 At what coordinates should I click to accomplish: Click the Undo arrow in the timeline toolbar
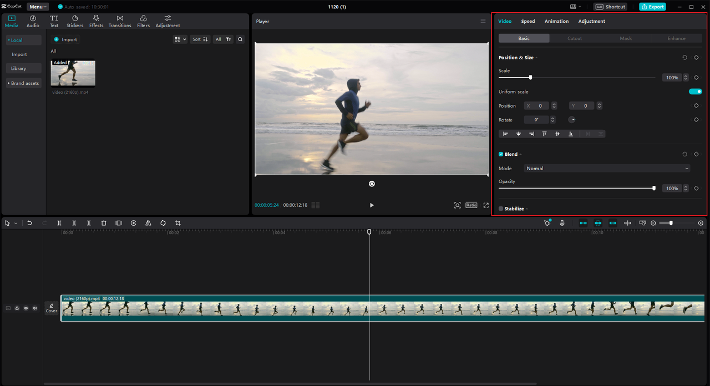click(29, 223)
